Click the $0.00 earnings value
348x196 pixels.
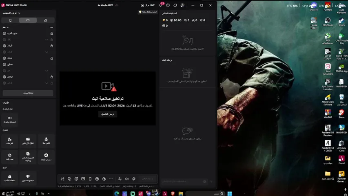click(176, 20)
